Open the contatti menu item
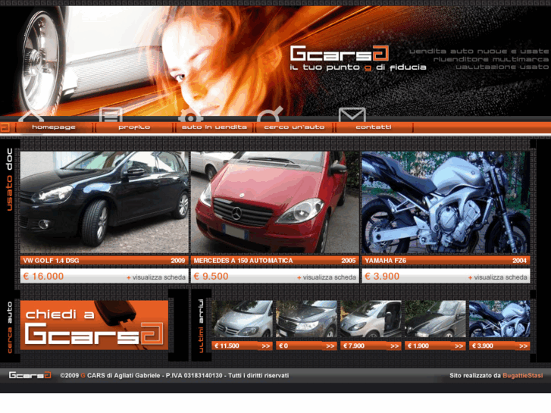The image size is (551, 413). point(374,127)
